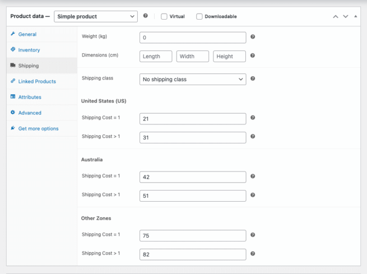367x274 pixels.
Task: Open the Simple product type dropdown
Action: coord(95,17)
